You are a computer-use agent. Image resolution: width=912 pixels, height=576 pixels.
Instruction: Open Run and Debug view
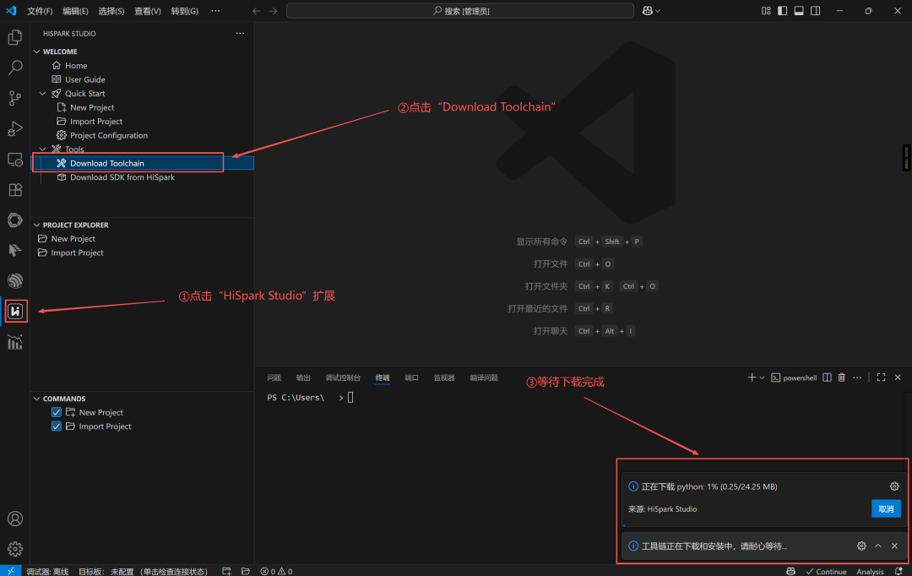coord(15,128)
